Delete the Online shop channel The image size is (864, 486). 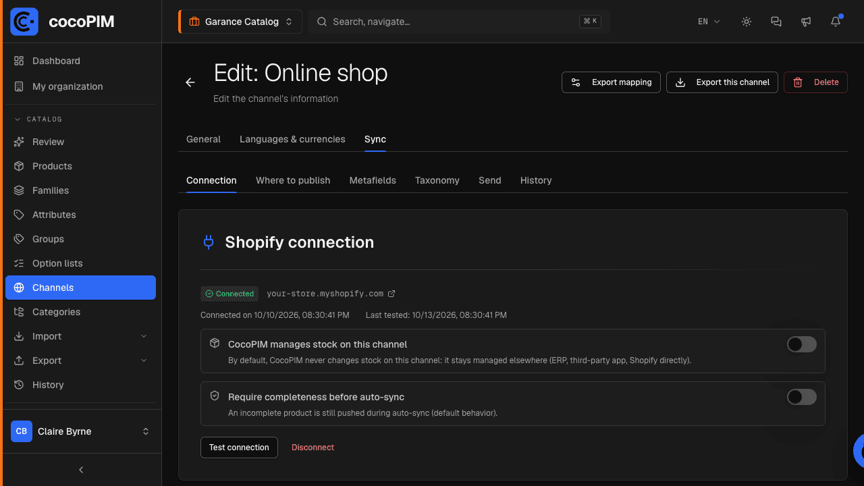pyautogui.click(x=815, y=82)
